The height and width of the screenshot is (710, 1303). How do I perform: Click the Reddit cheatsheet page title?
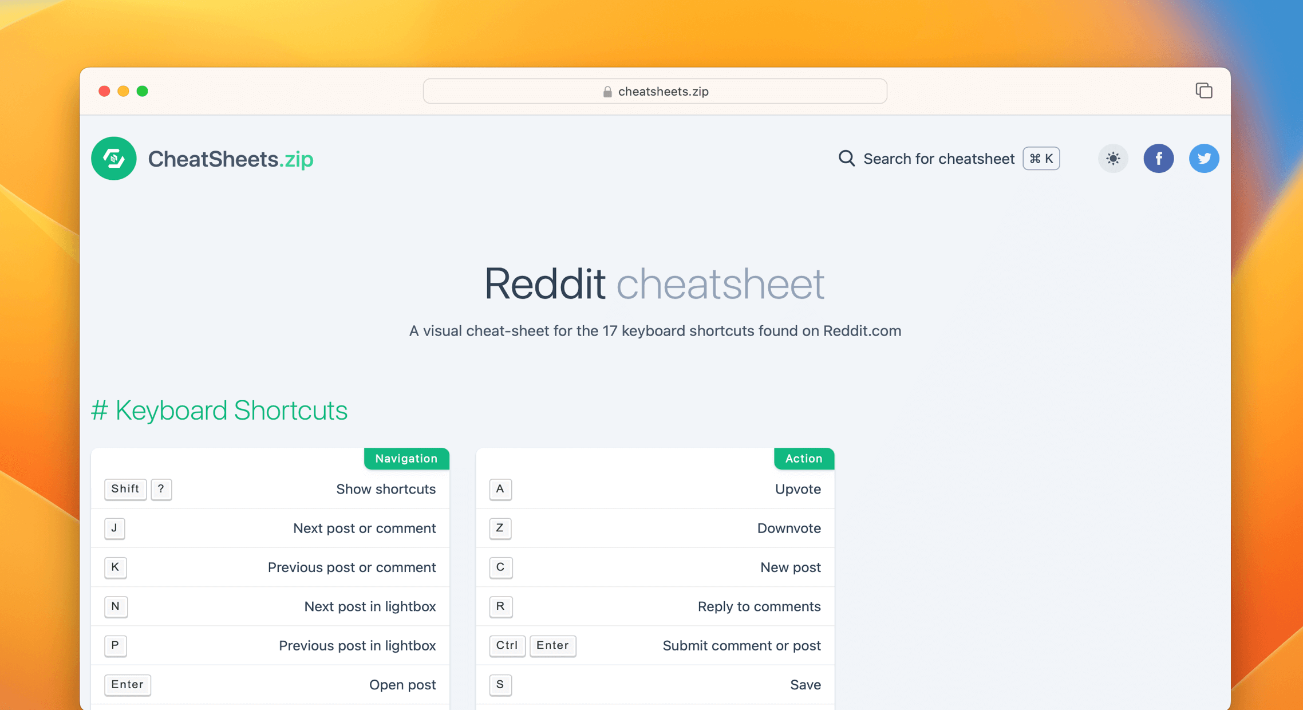(654, 283)
